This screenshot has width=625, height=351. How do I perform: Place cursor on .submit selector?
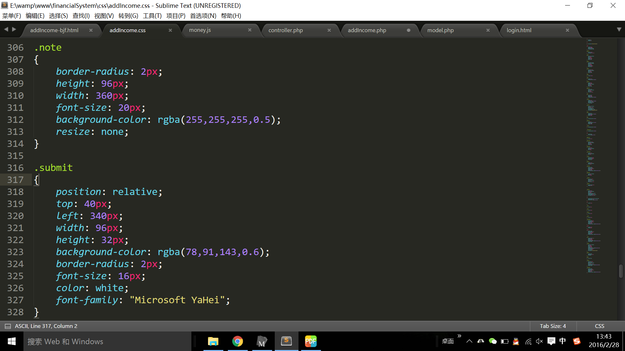[x=53, y=168]
